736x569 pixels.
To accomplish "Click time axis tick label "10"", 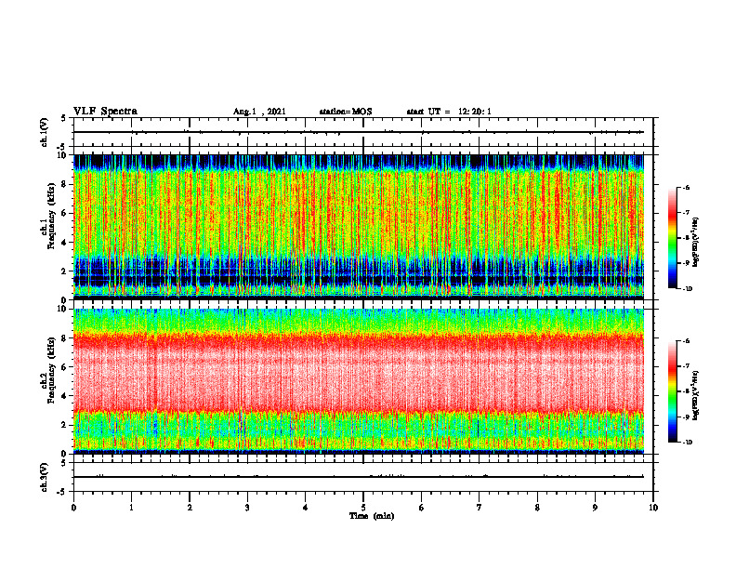I will [x=653, y=508].
